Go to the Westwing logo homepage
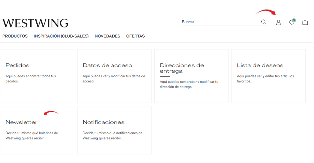314x163 pixels. click(x=35, y=23)
